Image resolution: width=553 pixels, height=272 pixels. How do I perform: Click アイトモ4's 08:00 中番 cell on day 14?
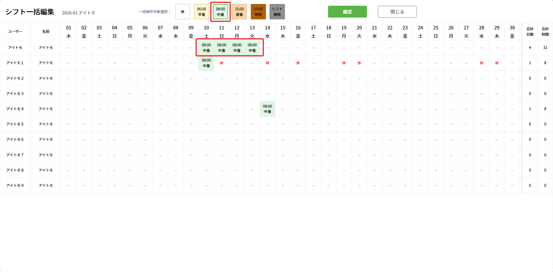pos(267,109)
